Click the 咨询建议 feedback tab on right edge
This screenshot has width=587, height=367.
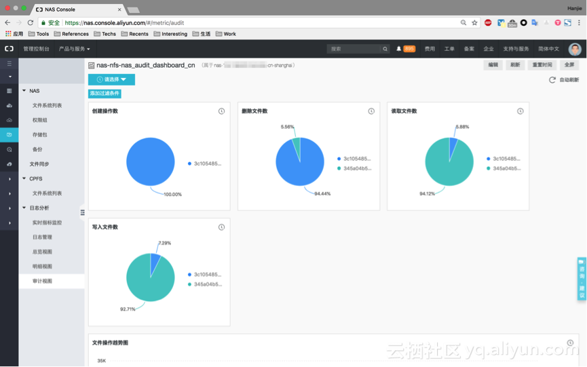[582, 278]
